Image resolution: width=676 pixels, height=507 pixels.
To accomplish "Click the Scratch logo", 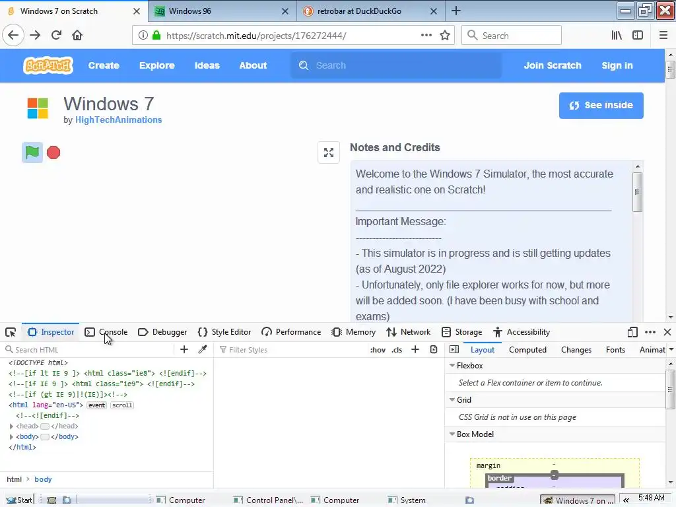I will [48, 65].
